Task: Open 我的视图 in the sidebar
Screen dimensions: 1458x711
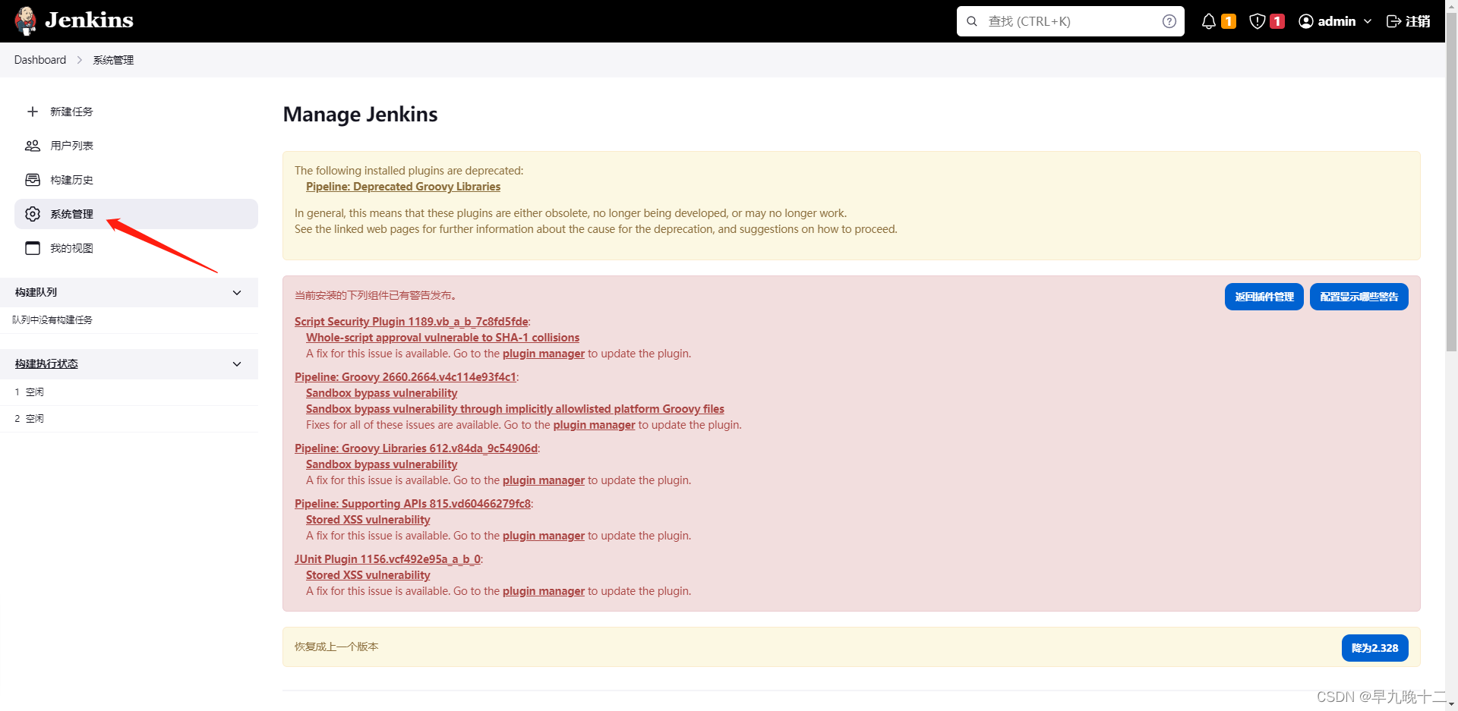Action: point(136,248)
